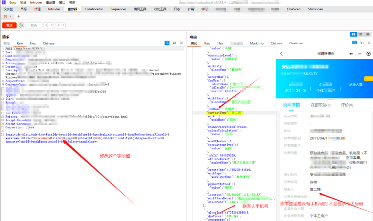
Task: Select response Hex view tab
Action: (220, 43)
